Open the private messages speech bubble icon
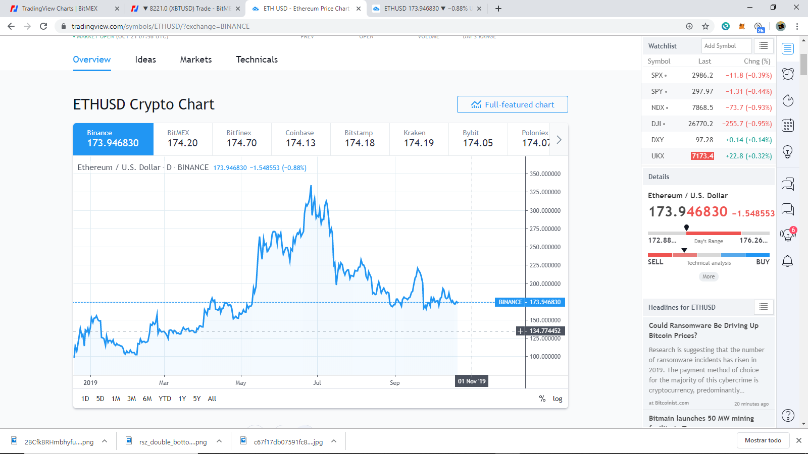 pyautogui.click(x=788, y=209)
